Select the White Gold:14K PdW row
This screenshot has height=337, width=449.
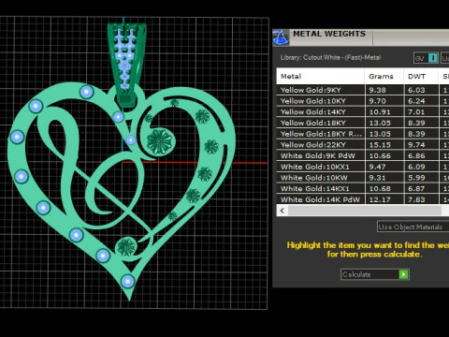click(x=363, y=199)
